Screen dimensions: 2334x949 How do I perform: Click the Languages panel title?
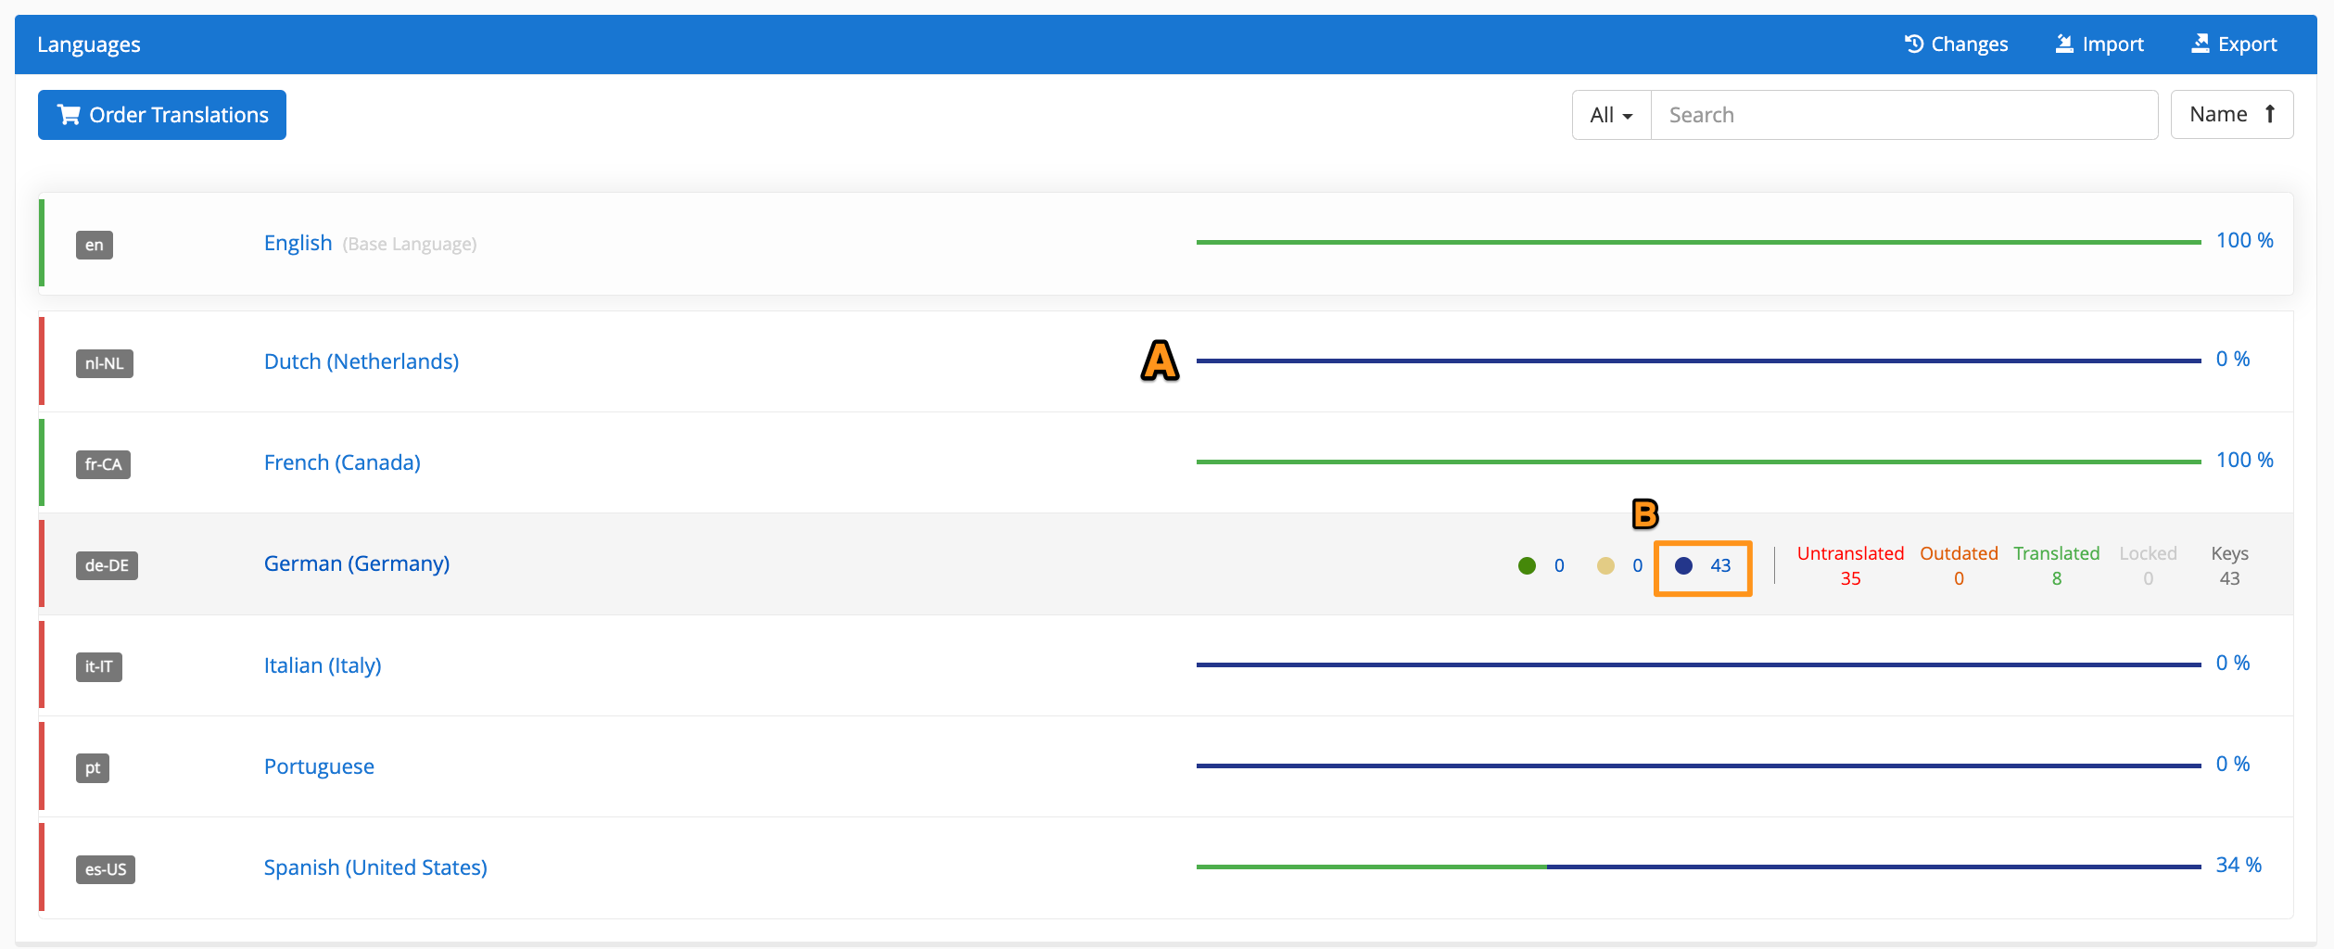pos(89,44)
